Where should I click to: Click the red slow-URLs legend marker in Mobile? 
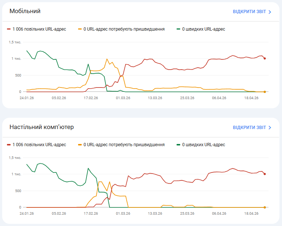pos(9,29)
